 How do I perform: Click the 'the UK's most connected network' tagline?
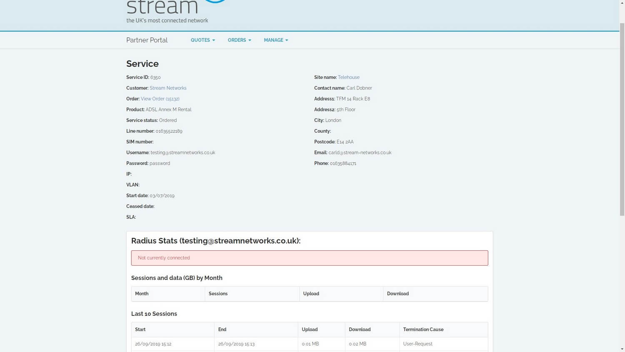coord(167,20)
